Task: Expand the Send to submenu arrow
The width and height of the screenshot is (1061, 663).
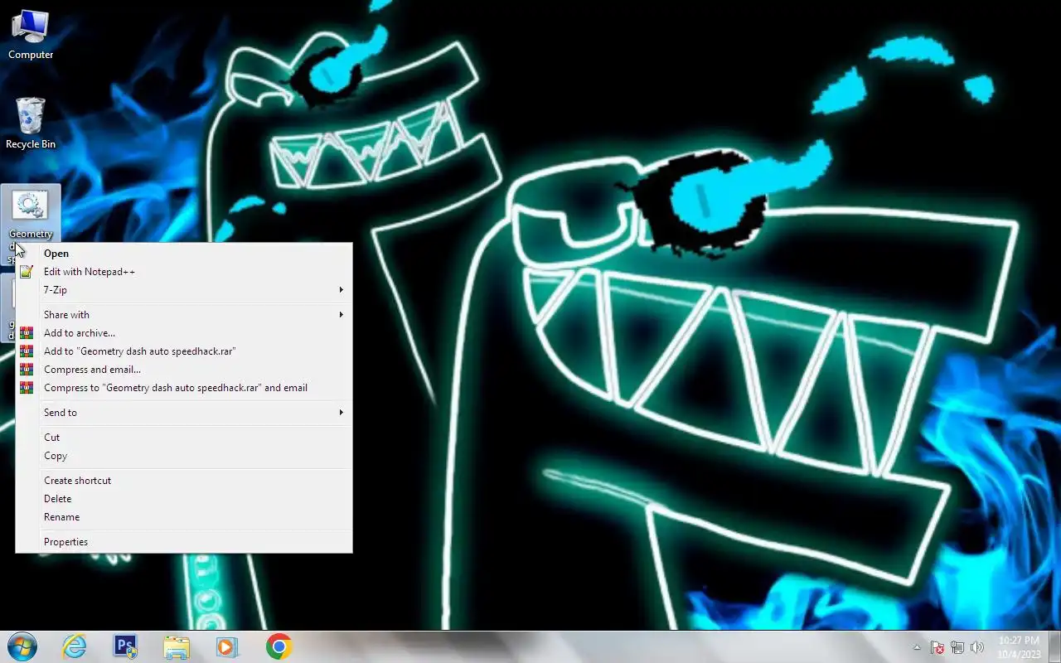Action: pyautogui.click(x=341, y=413)
